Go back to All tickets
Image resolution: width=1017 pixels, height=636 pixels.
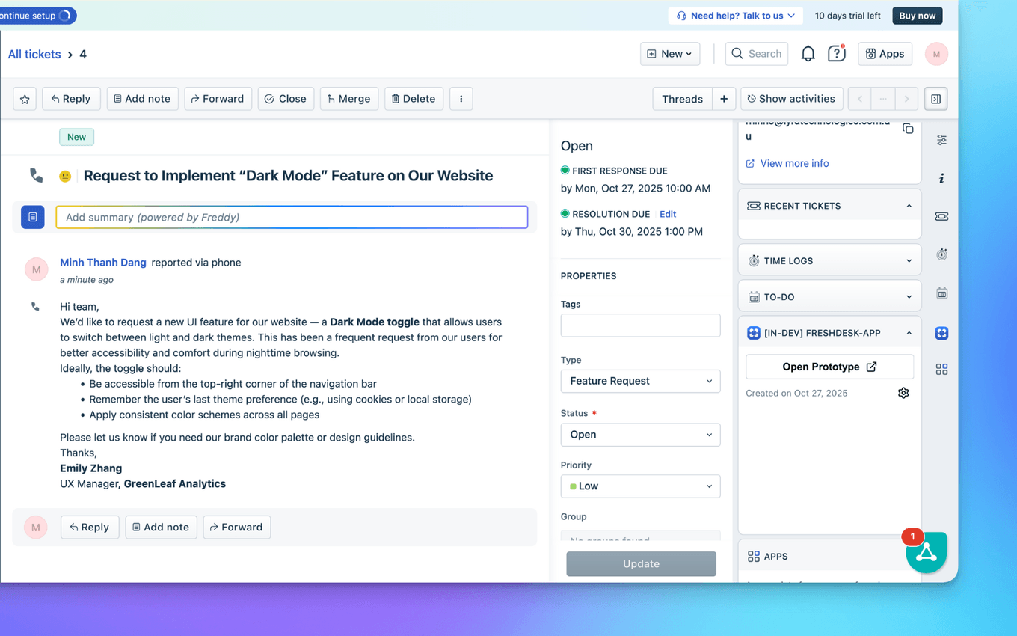click(x=34, y=54)
